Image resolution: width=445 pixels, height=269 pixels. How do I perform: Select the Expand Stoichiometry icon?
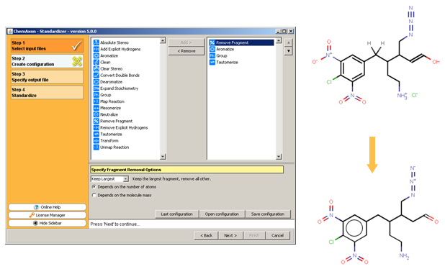(x=96, y=88)
